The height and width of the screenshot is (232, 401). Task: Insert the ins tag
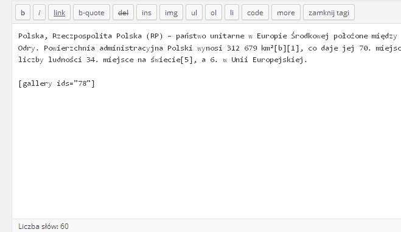pyautogui.click(x=147, y=12)
